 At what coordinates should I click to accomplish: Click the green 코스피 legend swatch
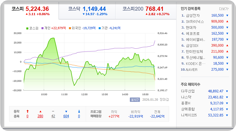27,28
